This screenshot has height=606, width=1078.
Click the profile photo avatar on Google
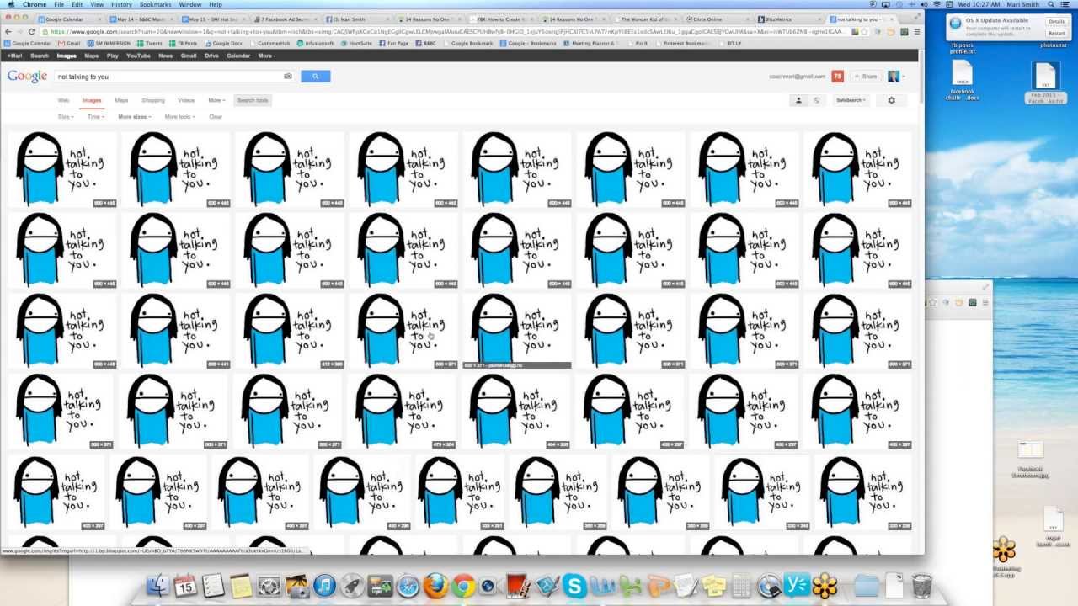pos(894,77)
